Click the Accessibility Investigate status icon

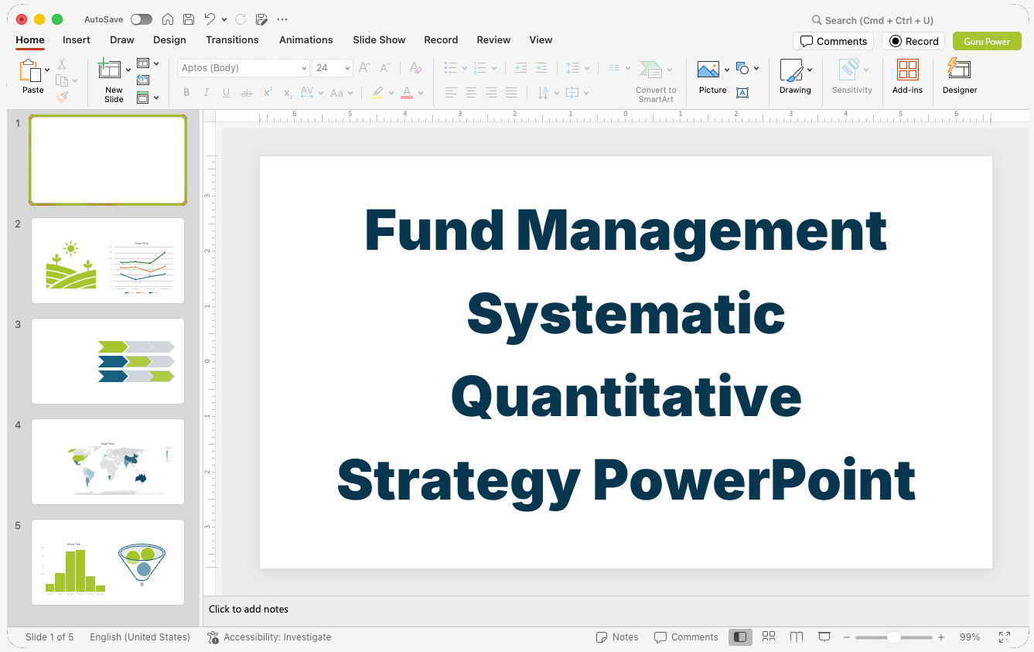[x=213, y=637]
